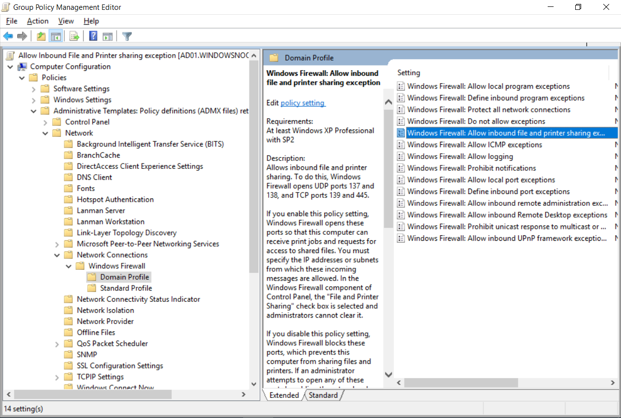Collapse the Policies node
Screen dimensions: 621x418
click(x=22, y=77)
